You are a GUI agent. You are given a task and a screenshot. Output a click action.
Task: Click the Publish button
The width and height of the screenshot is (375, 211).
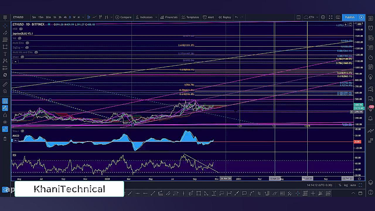[350, 17]
